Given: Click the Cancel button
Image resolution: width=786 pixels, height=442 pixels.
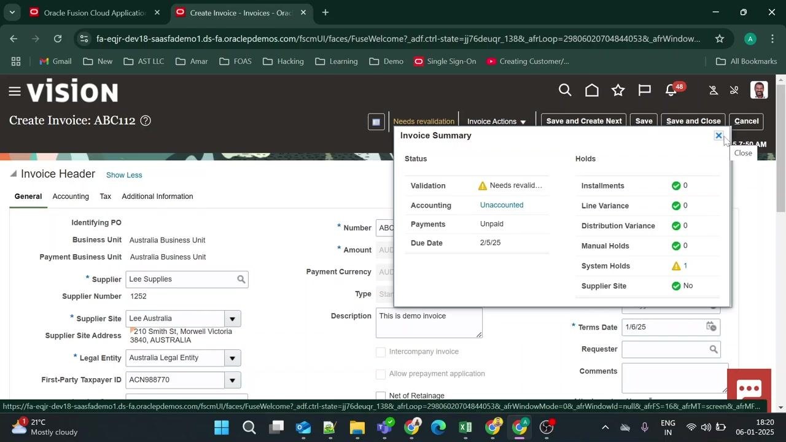Looking at the screenshot, I should click(x=747, y=121).
